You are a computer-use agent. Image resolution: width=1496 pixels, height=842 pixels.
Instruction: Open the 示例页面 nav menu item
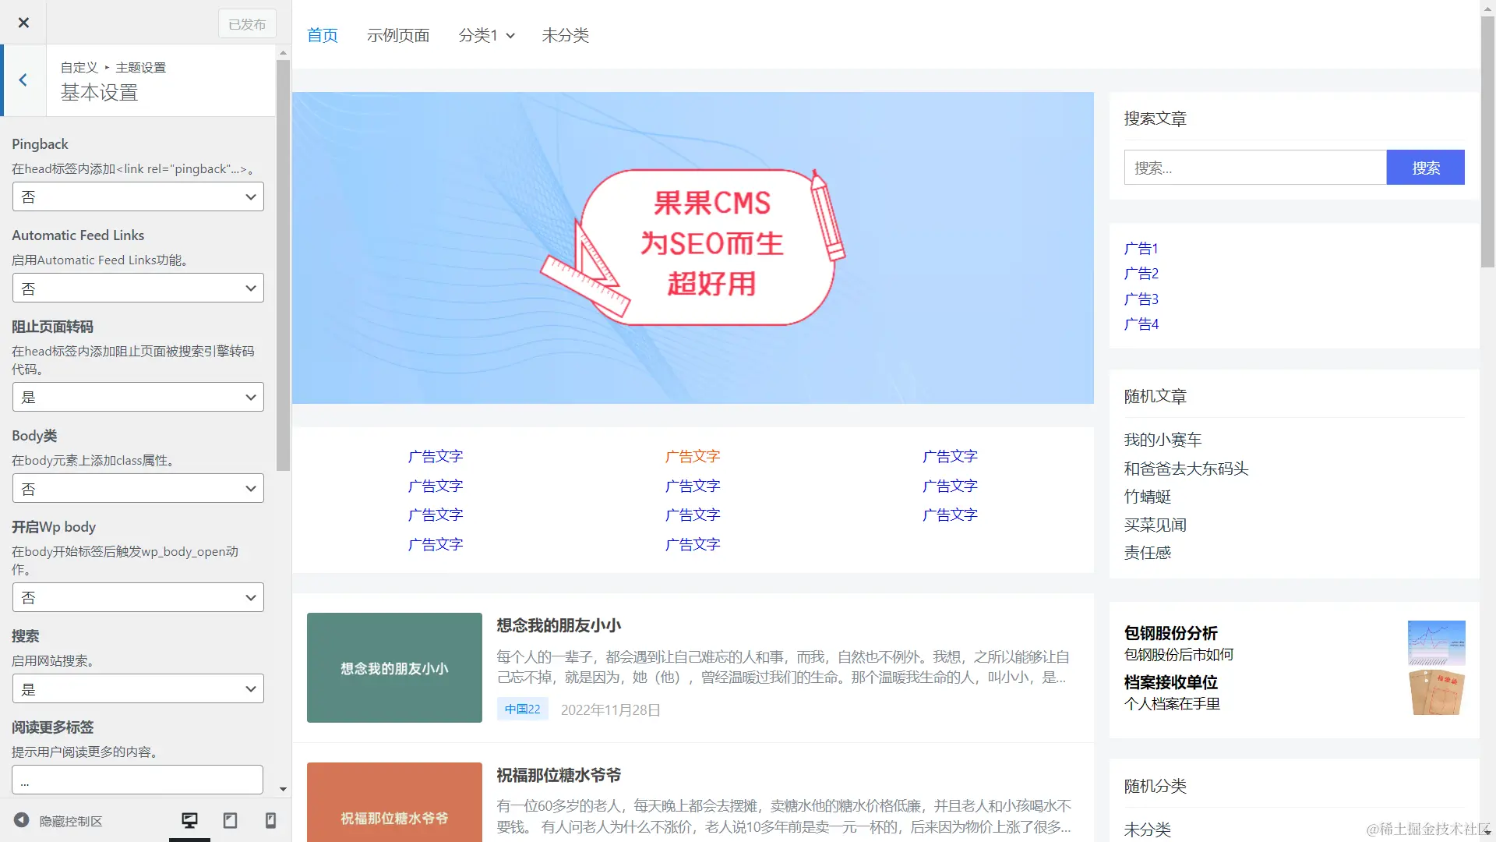pyautogui.click(x=398, y=35)
